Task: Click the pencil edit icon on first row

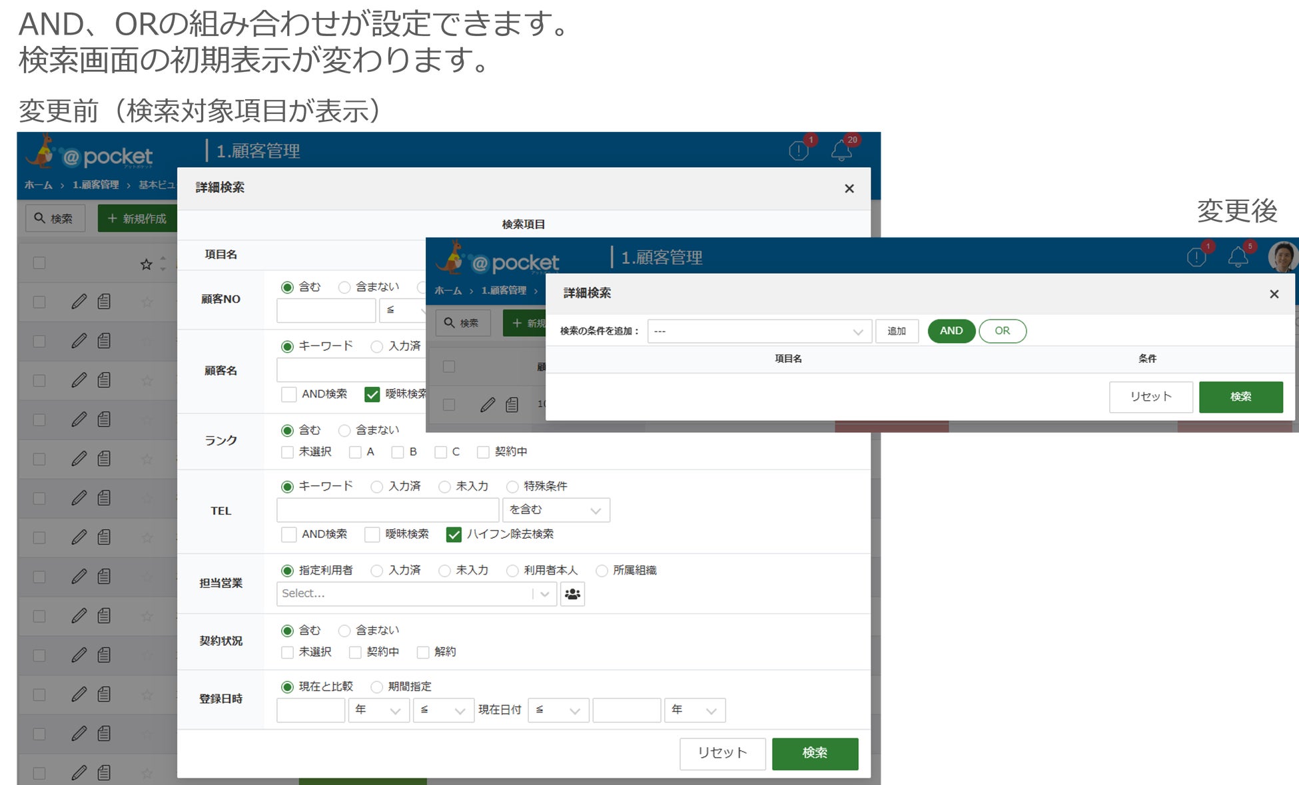Action: [x=79, y=302]
